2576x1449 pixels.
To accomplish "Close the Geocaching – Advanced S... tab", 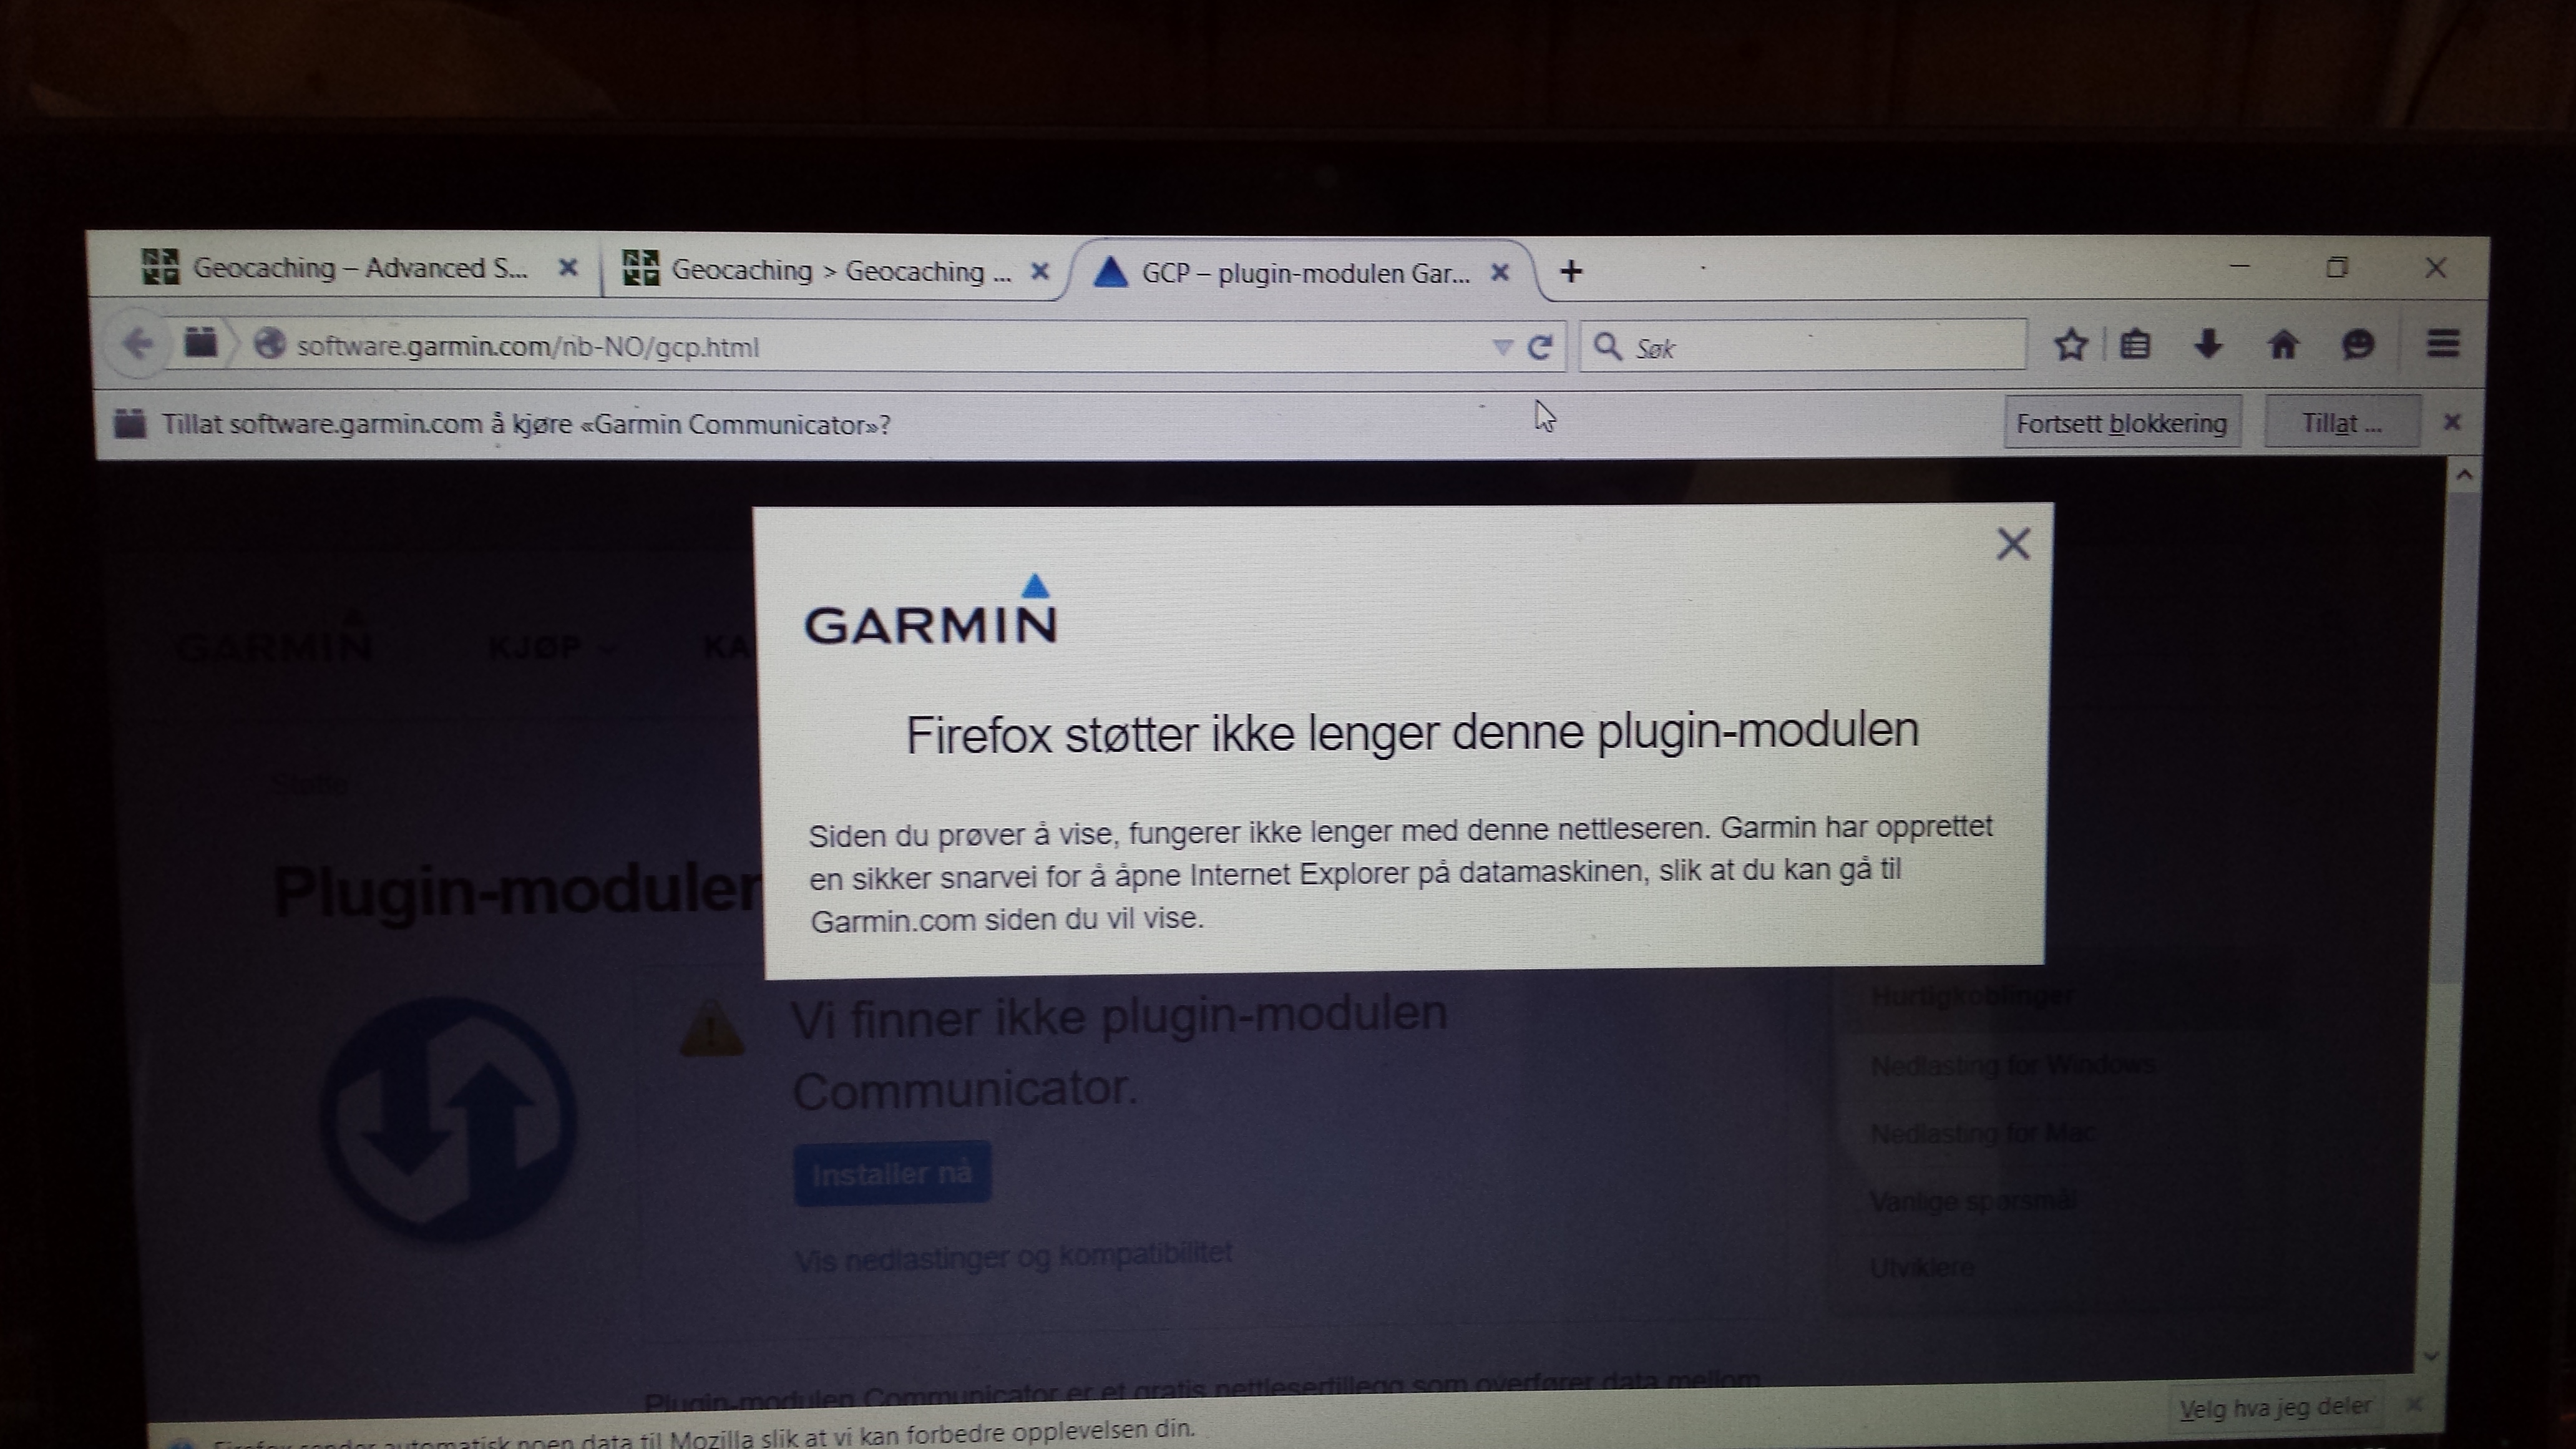I will (568, 267).
